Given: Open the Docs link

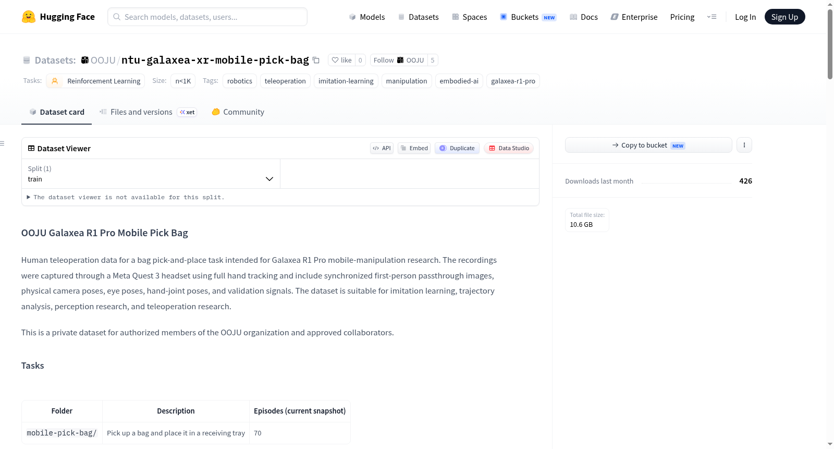Looking at the screenshot, I should click(584, 17).
